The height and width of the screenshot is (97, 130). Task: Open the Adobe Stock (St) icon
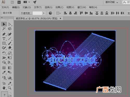(19, 2)
